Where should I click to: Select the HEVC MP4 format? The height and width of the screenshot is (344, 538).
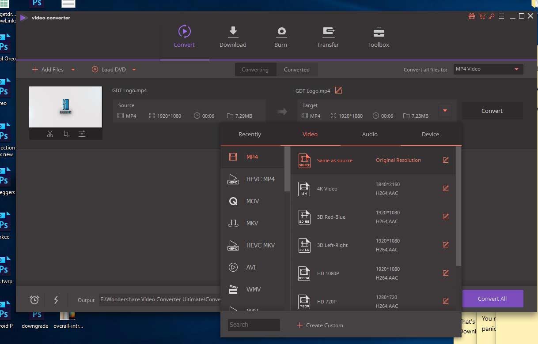[253, 179]
